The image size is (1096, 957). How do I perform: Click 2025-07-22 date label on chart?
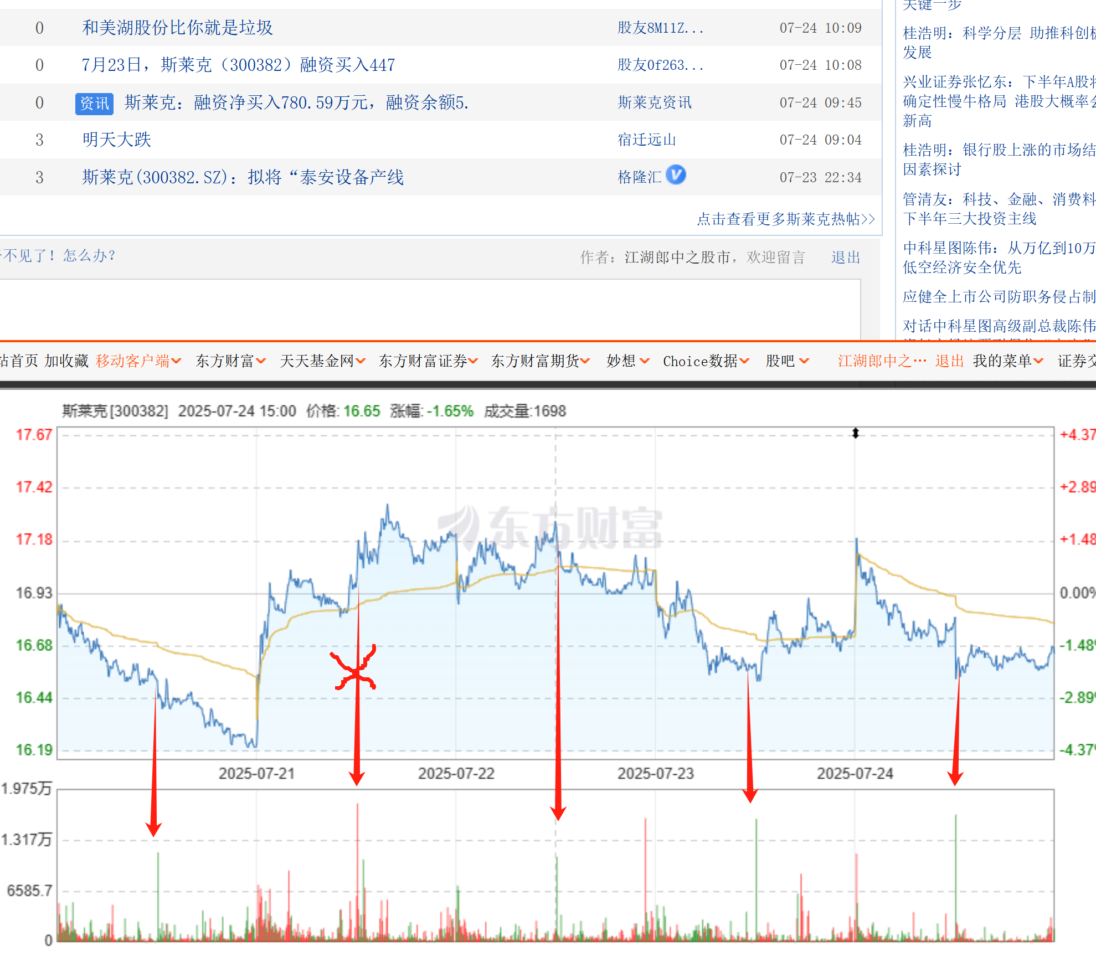456,774
